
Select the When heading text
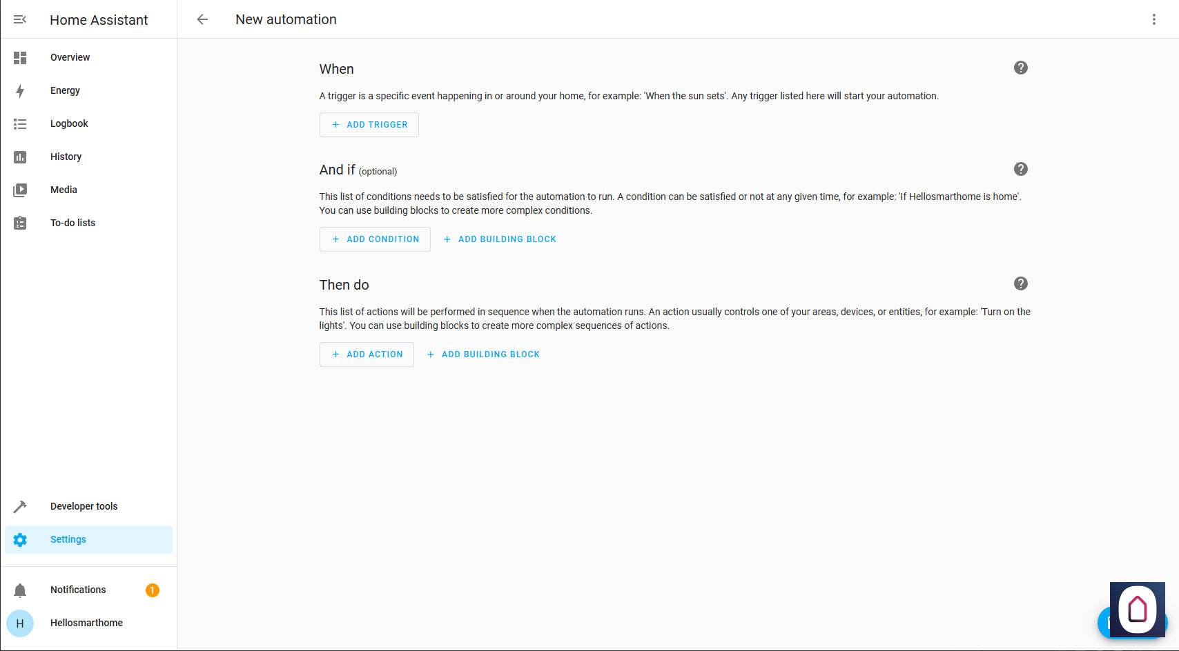point(336,69)
